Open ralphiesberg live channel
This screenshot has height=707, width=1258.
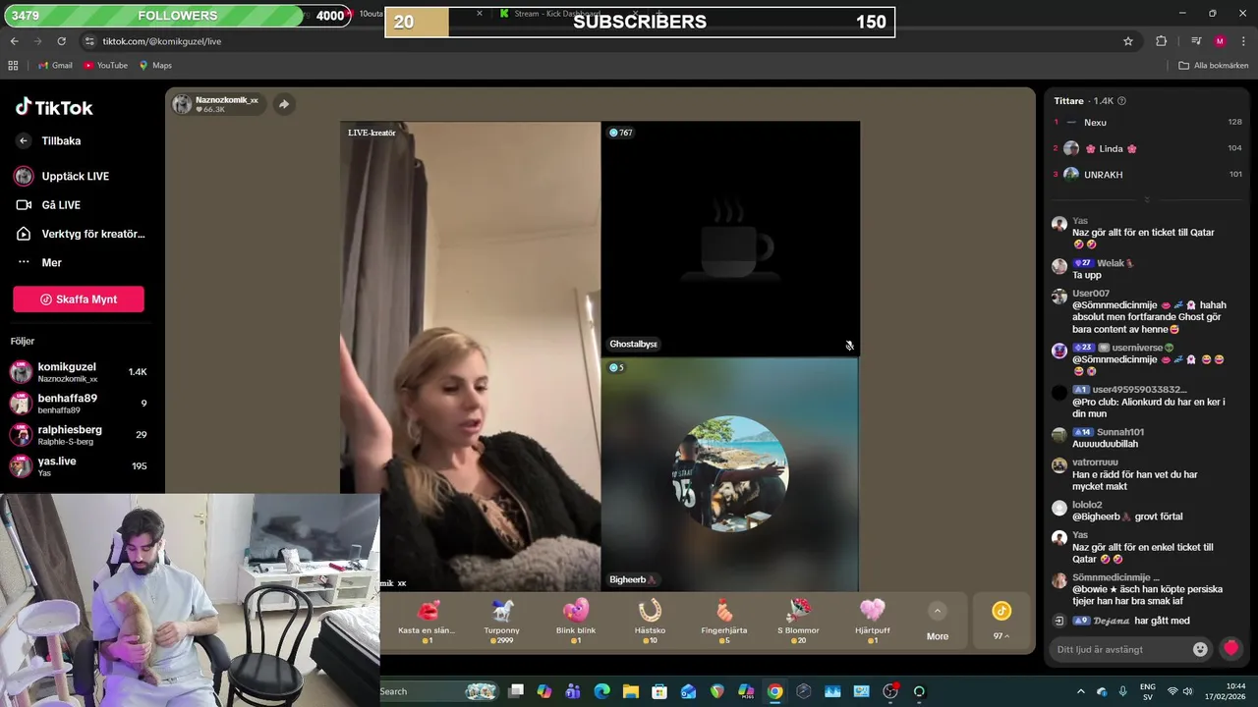point(79,435)
